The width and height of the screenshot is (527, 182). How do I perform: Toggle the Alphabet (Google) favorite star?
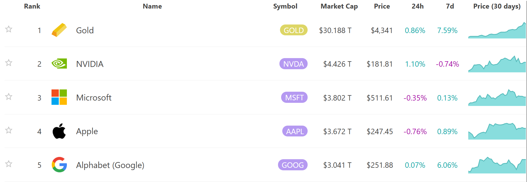pyautogui.click(x=9, y=164)
